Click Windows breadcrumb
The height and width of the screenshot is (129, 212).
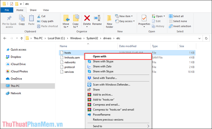coord(76,38)
